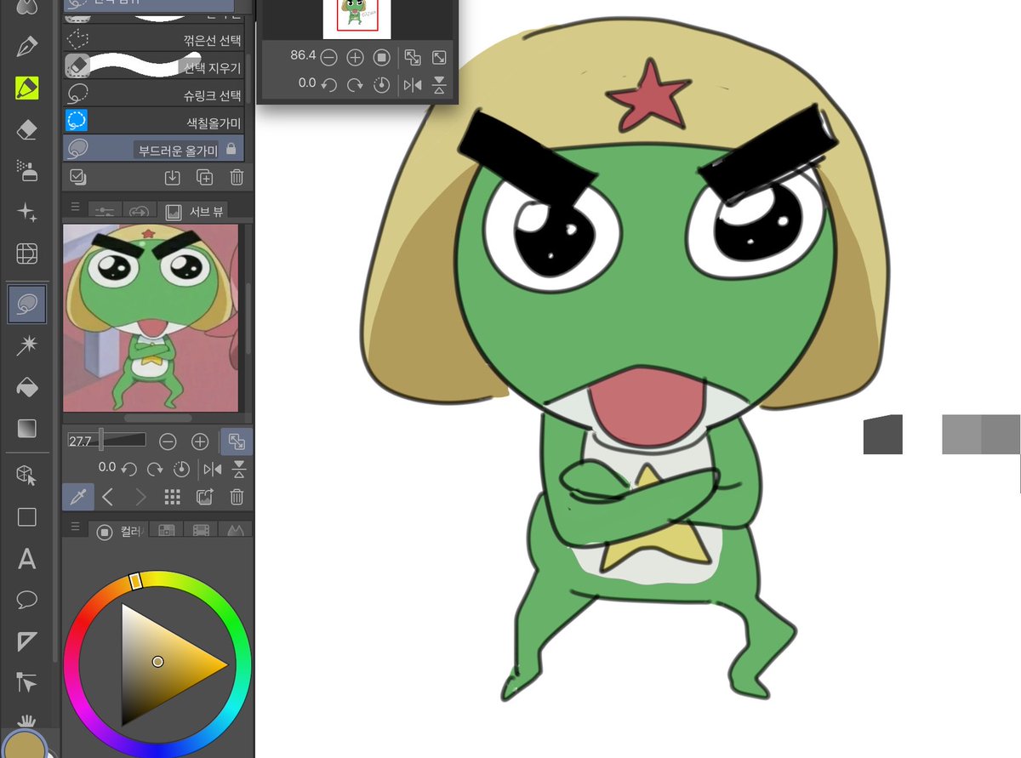Zoom in the Sub View image
Image resolution: width=1021 pixels, height=758 pixels.
click(x=200, y=442)
